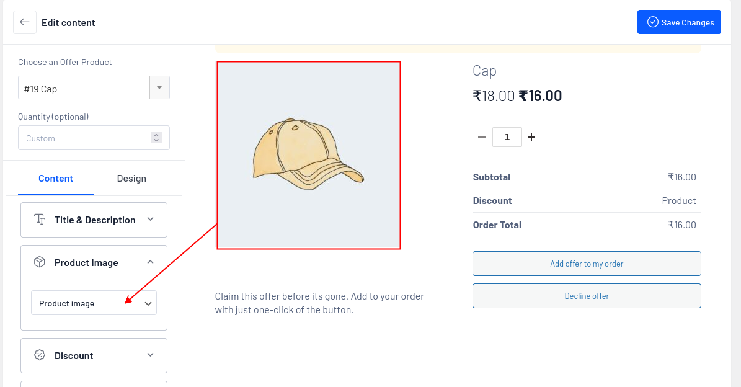Increase quantity with the plus icon
This screenshot has height=387, width=741.
pyautogui.click(x=531, y=137)
